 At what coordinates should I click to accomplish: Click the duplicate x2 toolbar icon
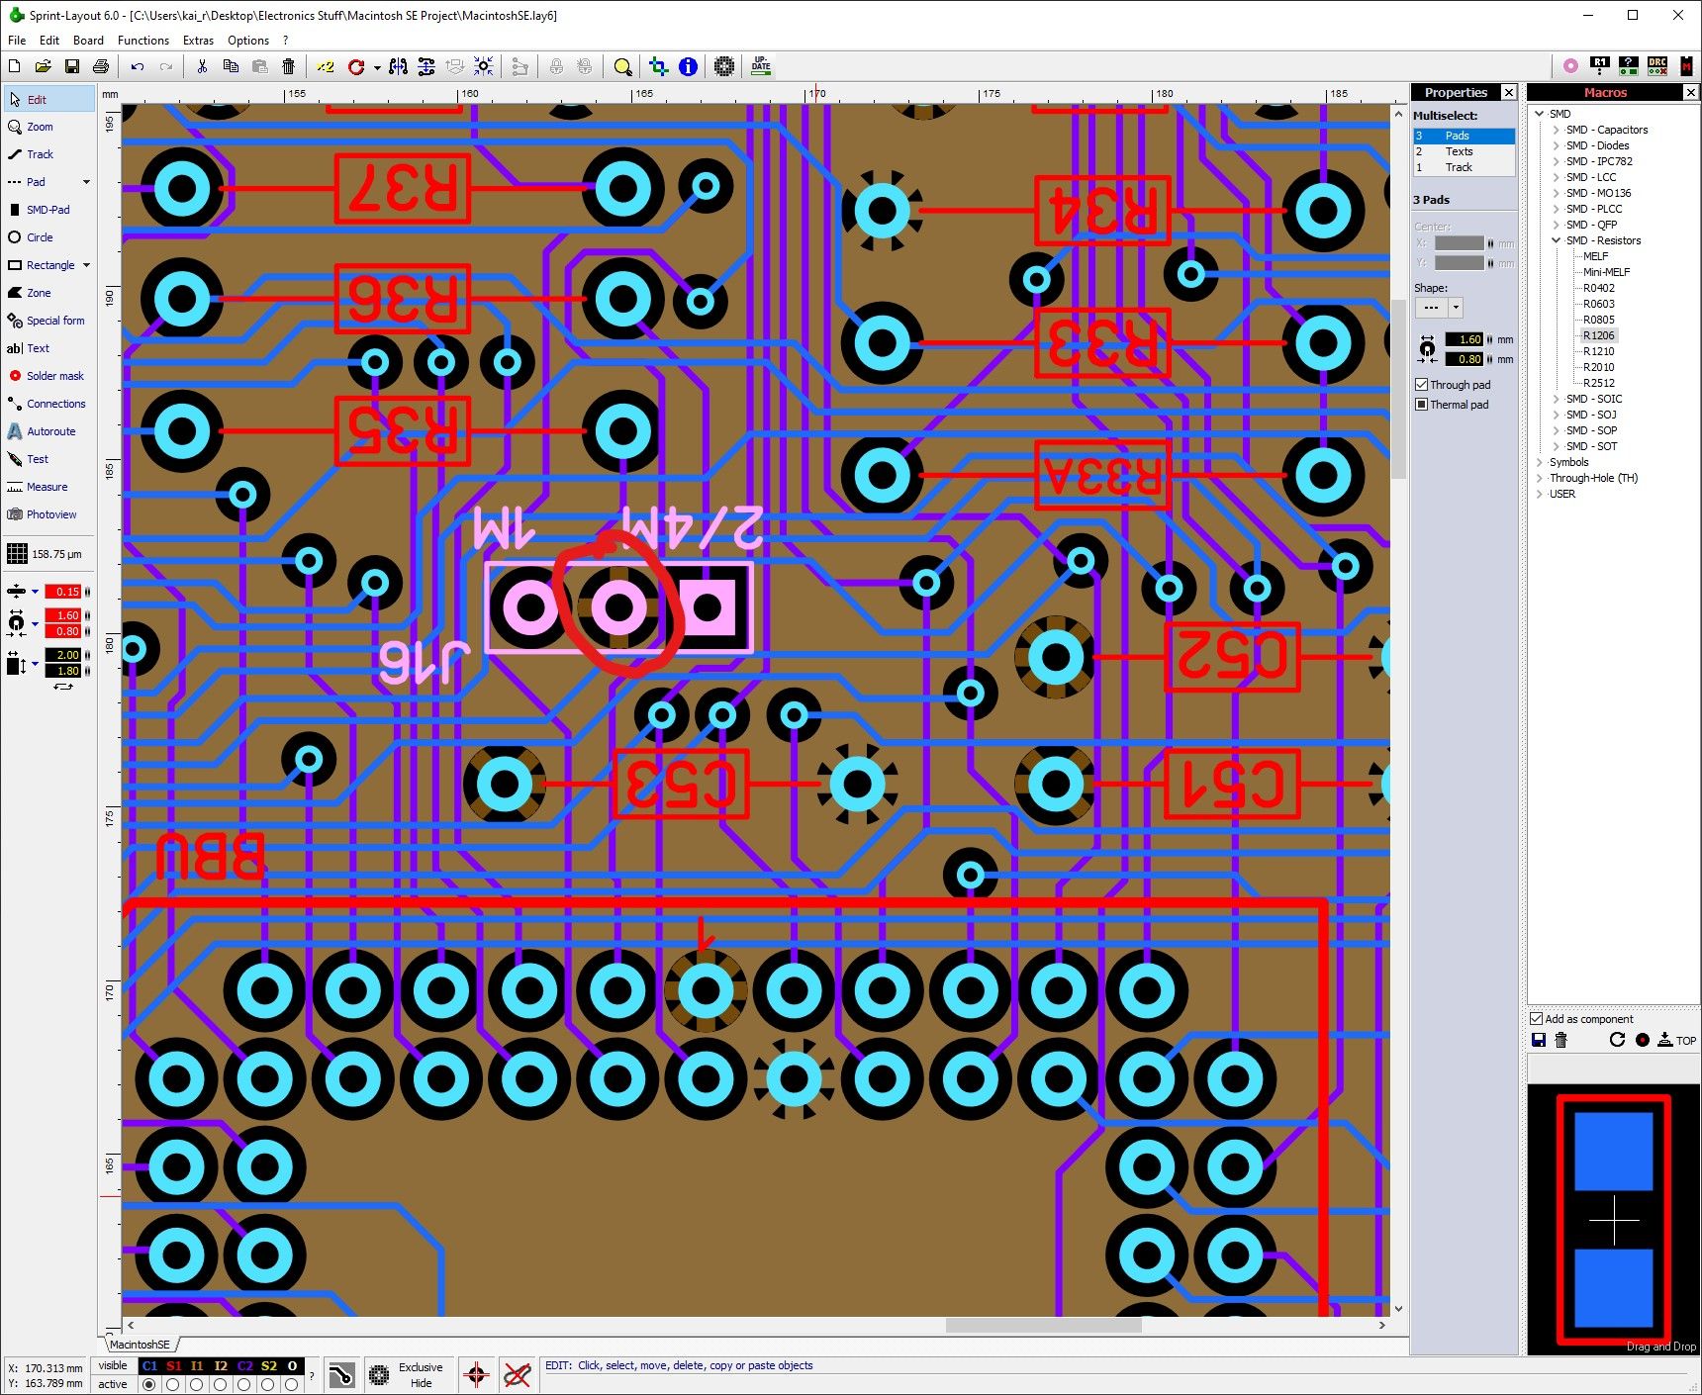coord(326,66)
